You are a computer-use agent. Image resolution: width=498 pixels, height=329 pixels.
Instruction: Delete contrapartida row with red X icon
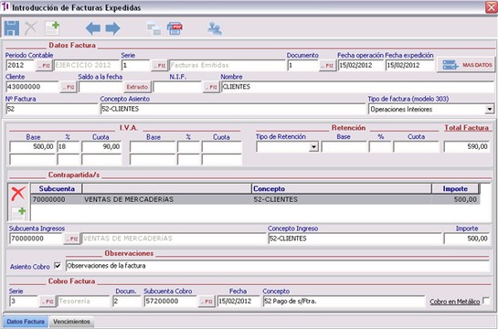[18, 194]
